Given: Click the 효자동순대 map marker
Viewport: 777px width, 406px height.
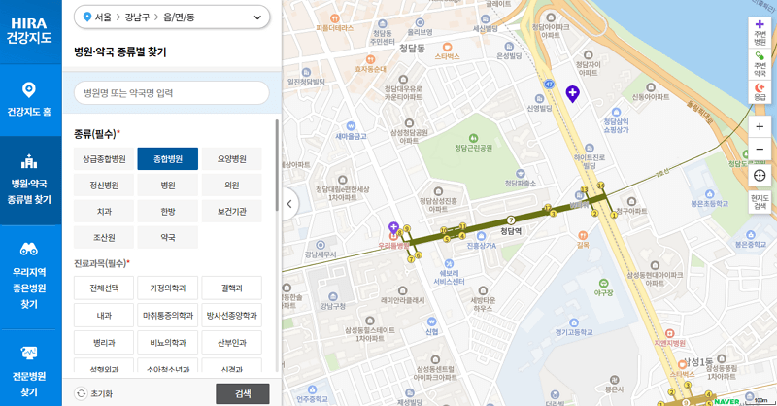Looking at the screenshot, I should pos(370,60).
